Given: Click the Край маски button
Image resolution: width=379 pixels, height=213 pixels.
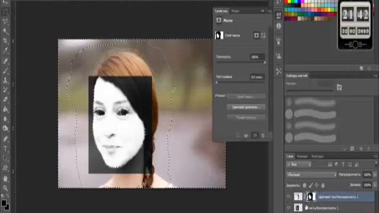Looking at the screenshot, I should 246,97.
